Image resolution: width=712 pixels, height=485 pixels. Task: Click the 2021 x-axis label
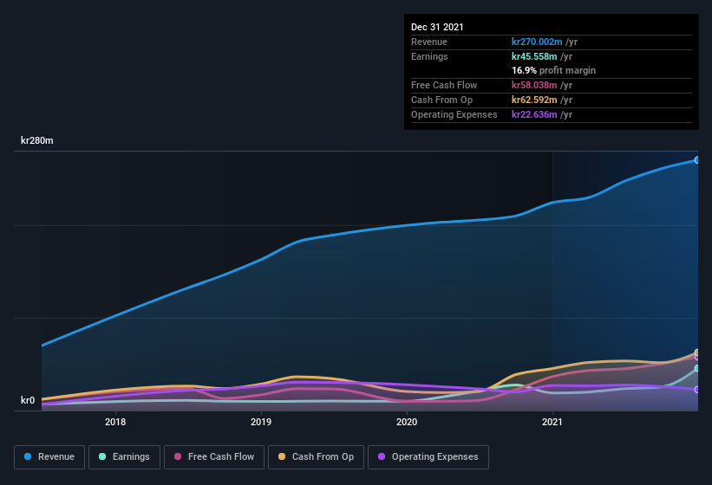tap(552, 422)
